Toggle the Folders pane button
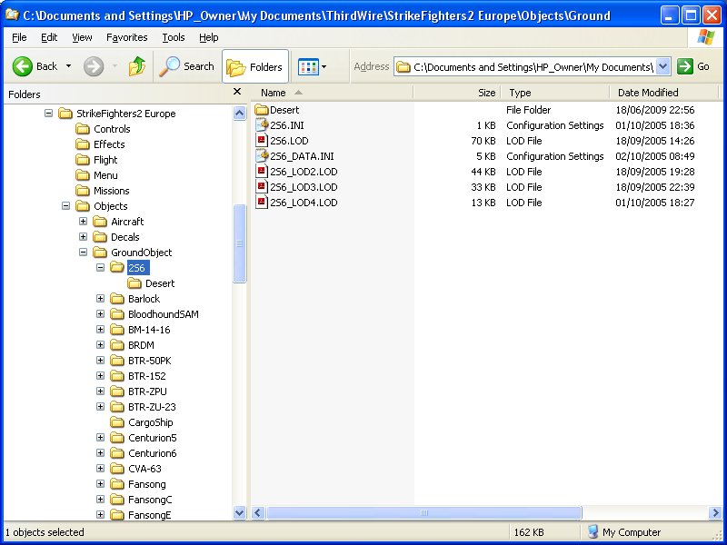Image resolution: width=727 pixels, height=545 pixels. click(255, 66)
